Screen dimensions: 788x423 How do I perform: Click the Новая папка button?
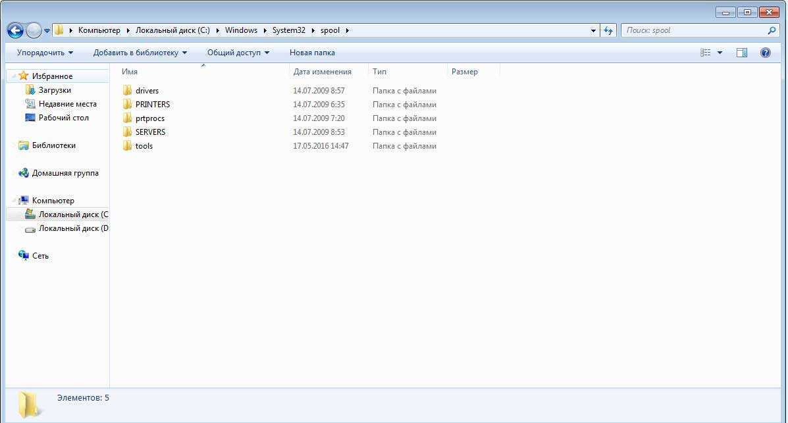(x=312, y=53)
